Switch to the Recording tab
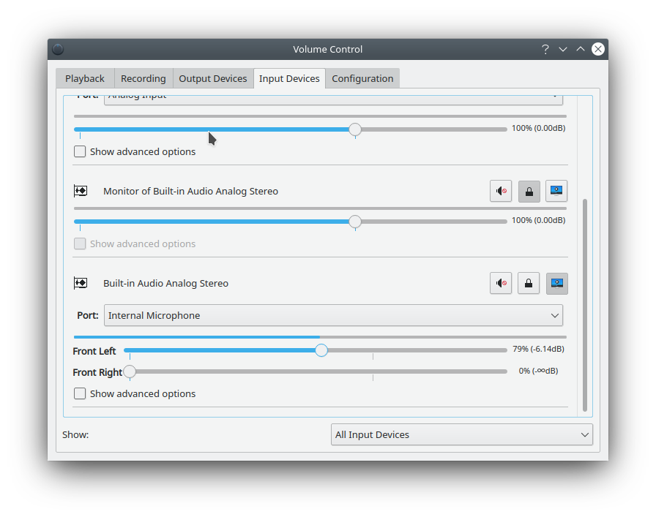Viewport: 656px width, 517px height. click(x=143, y=78)
